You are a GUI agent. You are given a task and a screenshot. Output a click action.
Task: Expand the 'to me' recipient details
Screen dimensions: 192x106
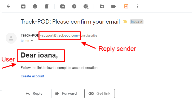click(x=32, y=41)
